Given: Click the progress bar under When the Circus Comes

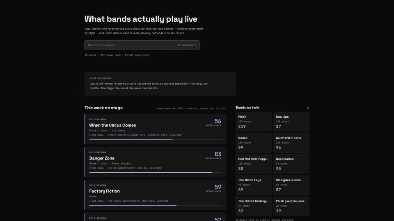Looking at the screenshot, I should point(155,140).
